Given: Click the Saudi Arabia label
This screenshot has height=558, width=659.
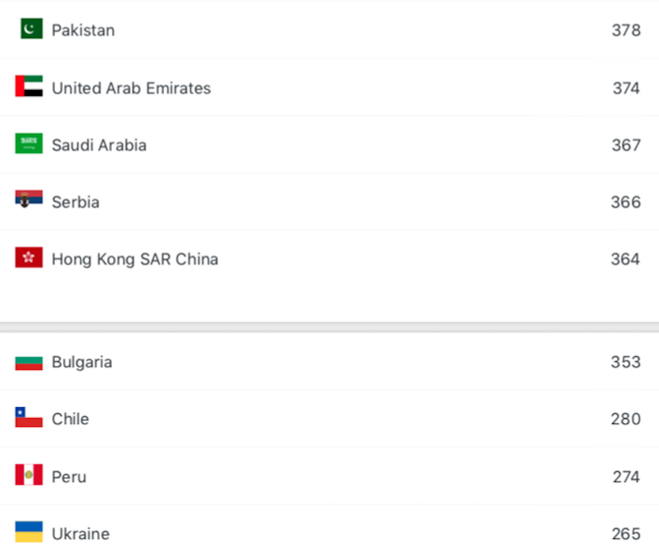Looking at the screenshot, I should click(98, 144).
